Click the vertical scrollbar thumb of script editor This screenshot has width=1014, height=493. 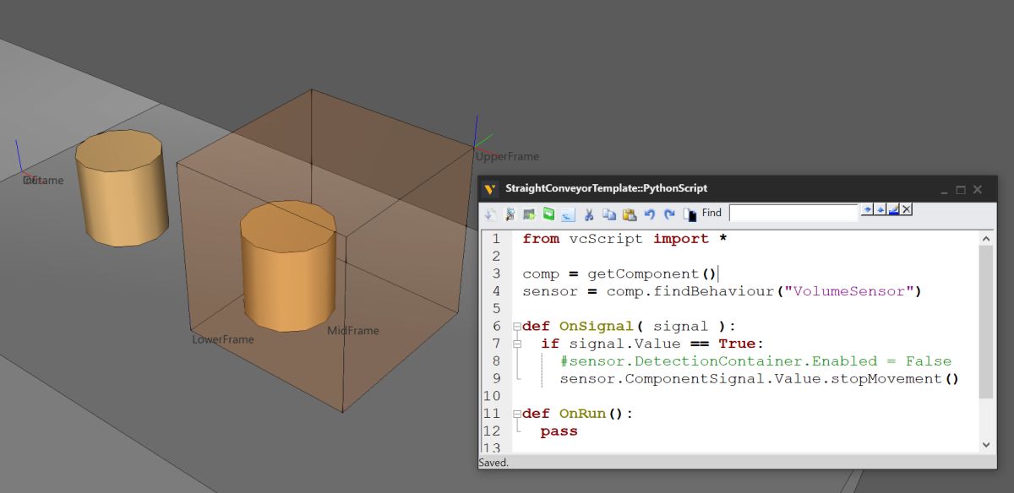986,322
